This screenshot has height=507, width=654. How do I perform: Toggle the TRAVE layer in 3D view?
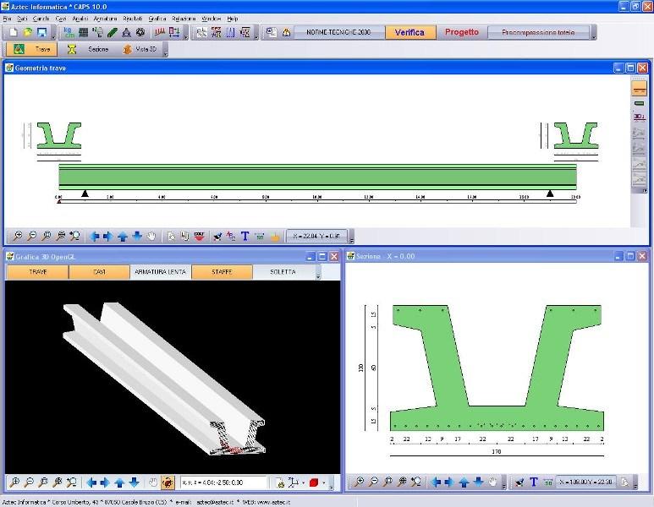[37, 272]
